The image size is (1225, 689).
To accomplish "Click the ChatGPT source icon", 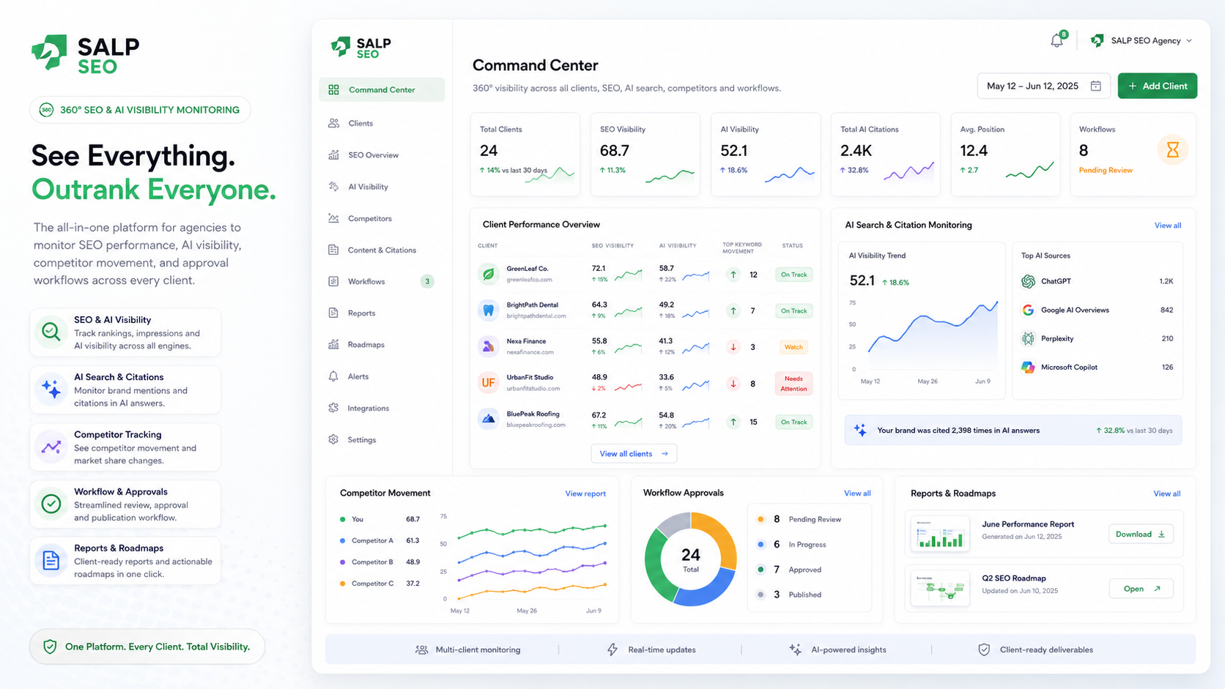I will (x=1028, y=281).
